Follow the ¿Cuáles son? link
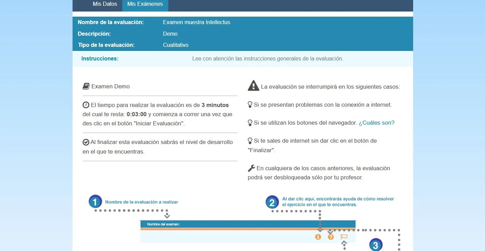485x251 pixels. pos(376,123)
